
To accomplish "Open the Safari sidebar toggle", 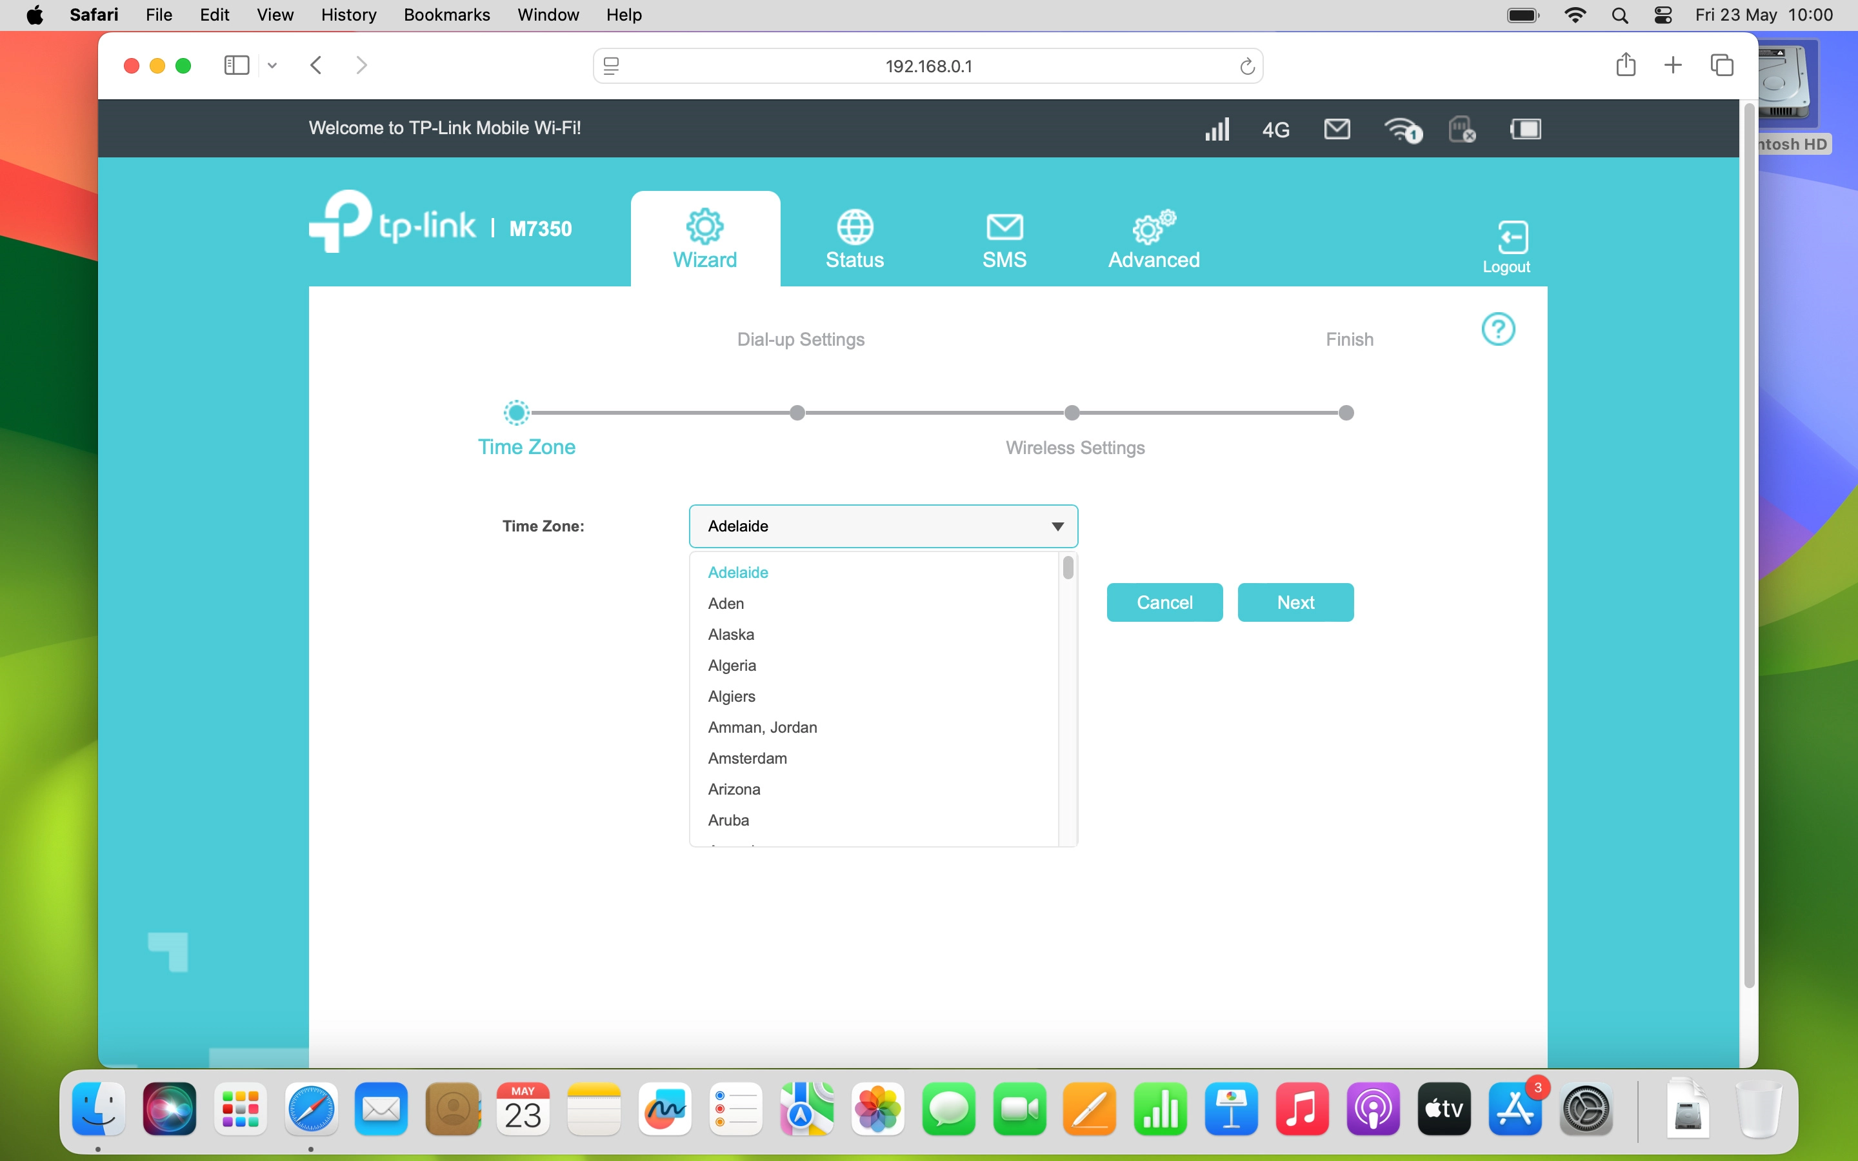I will [237, 65].
